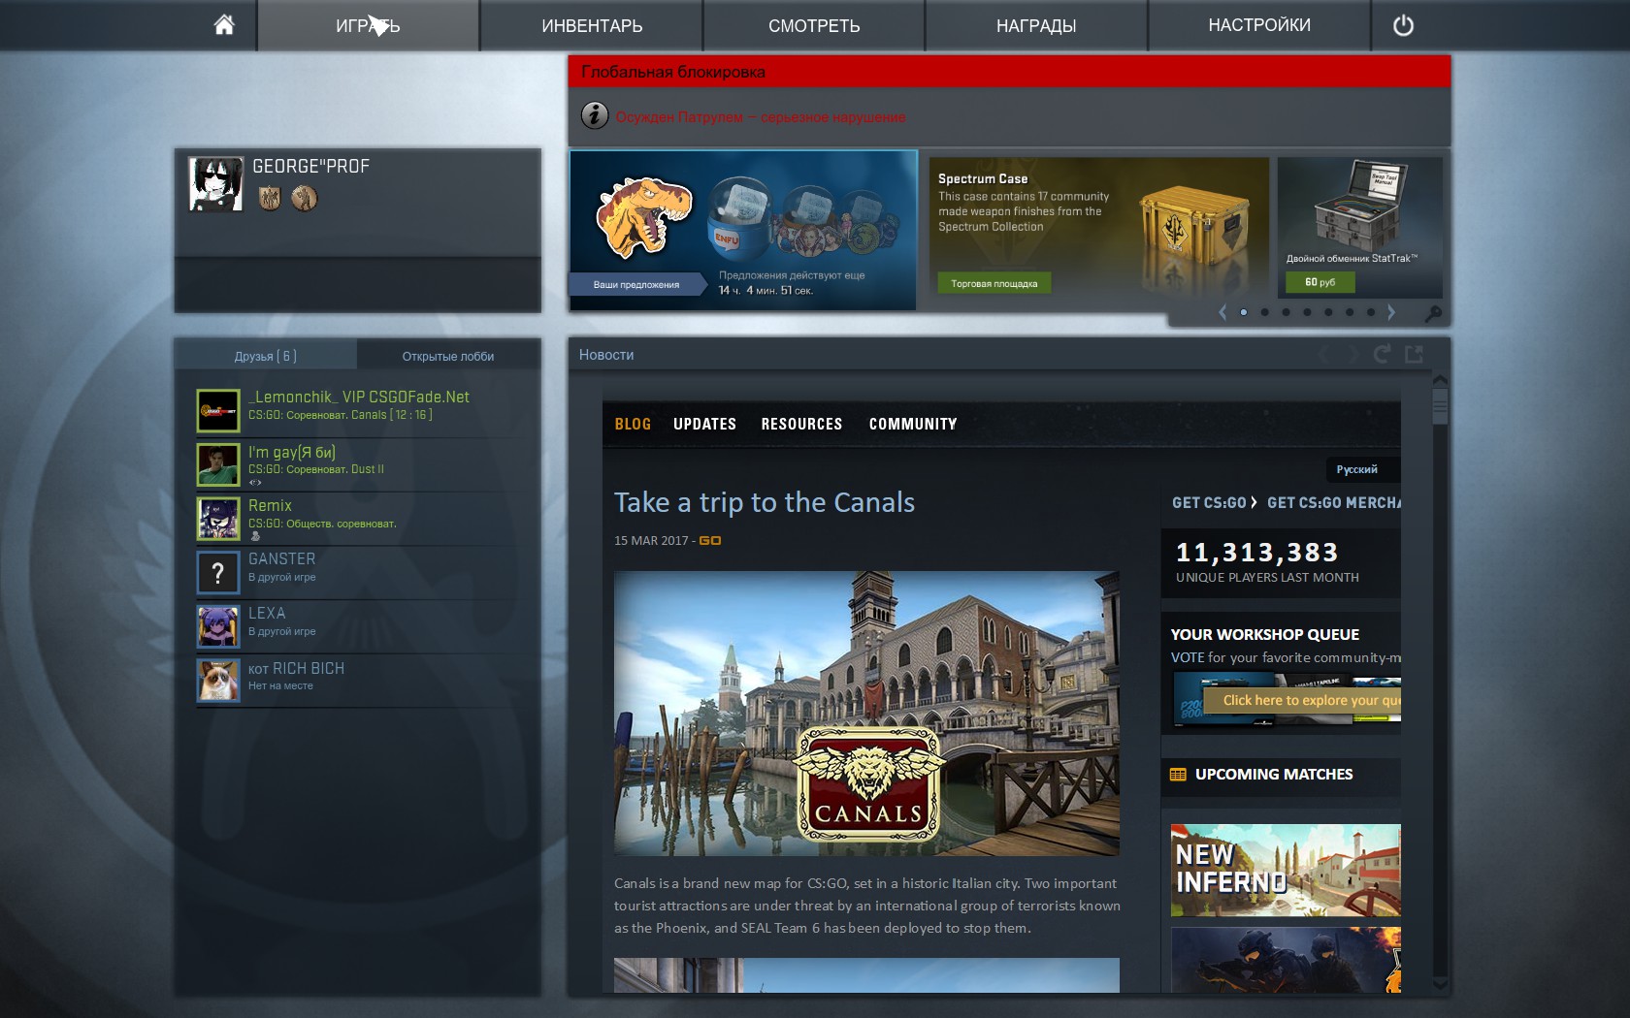Click the orange GO tag beside the date
The image size is (1630, 1018).
pos(710,541)
